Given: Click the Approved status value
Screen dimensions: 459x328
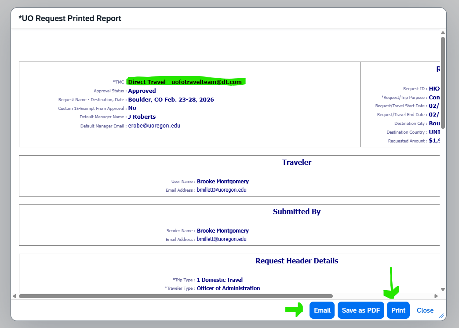Looking at the screenshot, I should coord(142,91).
